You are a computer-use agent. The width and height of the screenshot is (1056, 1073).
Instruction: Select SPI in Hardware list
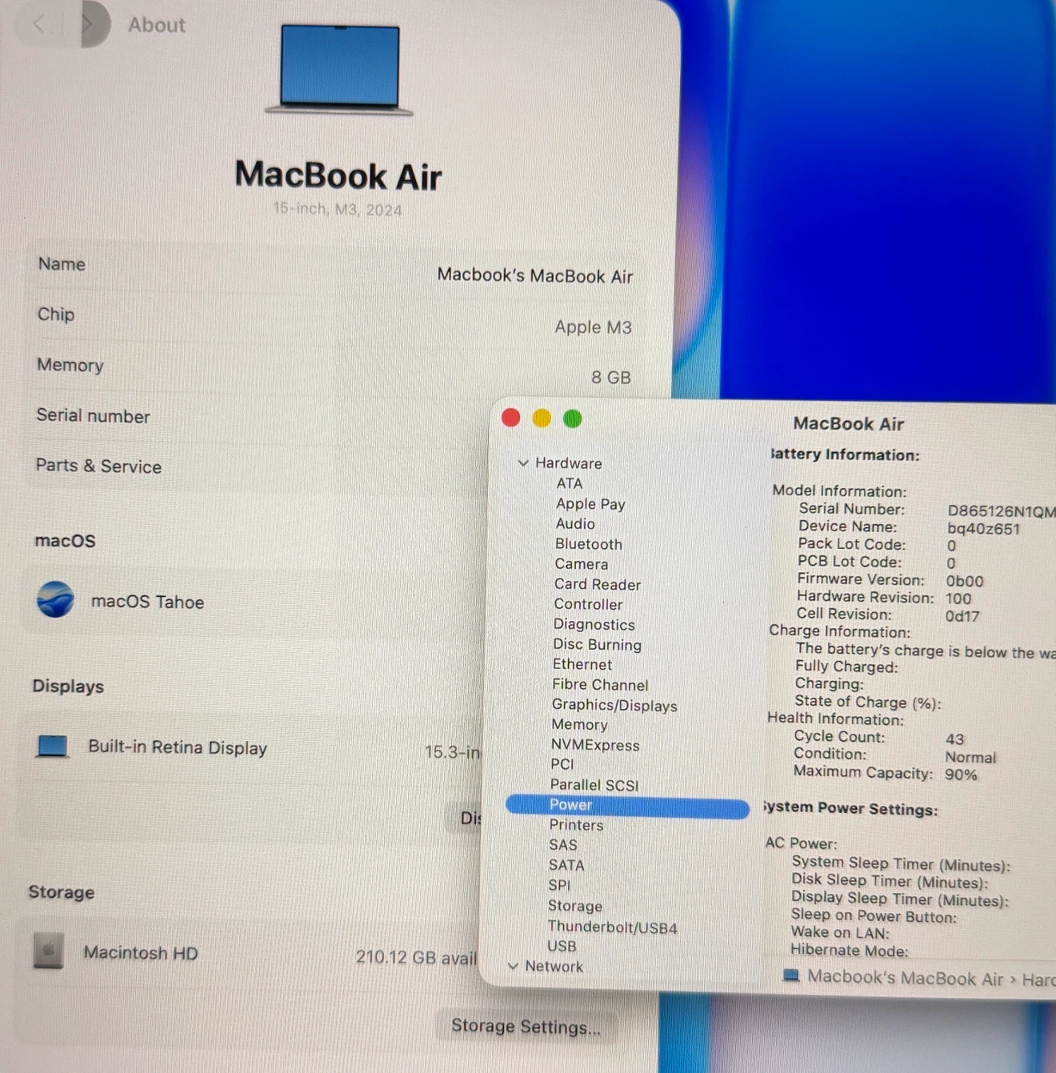coord(559,884)
